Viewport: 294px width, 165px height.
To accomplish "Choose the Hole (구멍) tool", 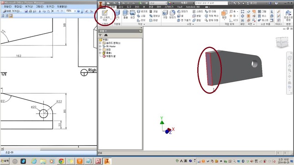I will 165,15.
